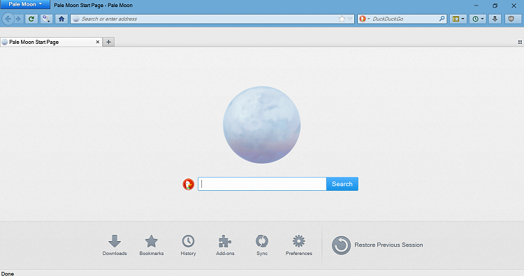Open Add-ons from the start page shortcuts

[x=225, y=245]
